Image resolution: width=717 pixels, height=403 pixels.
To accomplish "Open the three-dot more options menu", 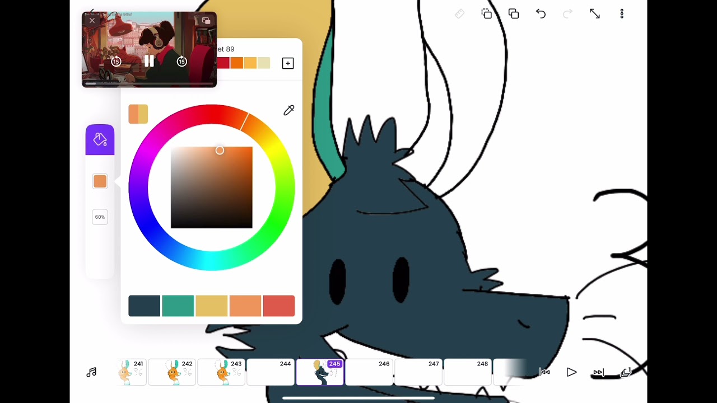I will coord(622,14).
